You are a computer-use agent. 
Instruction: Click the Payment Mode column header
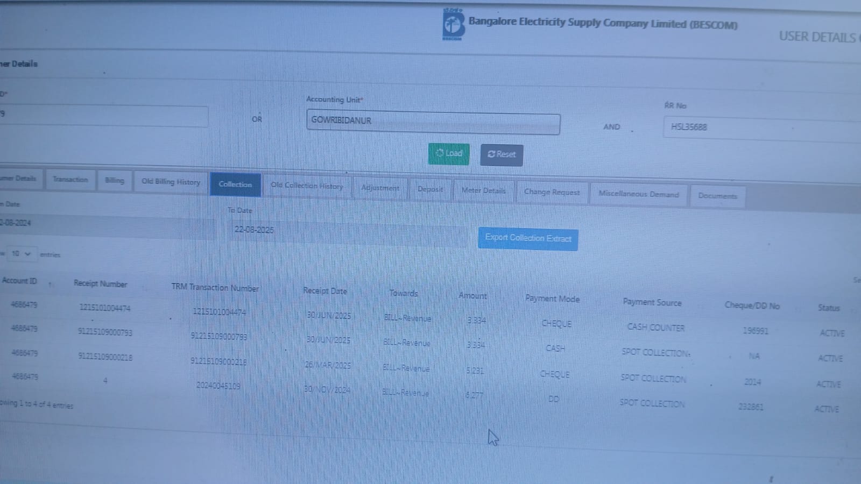(552, 299)
